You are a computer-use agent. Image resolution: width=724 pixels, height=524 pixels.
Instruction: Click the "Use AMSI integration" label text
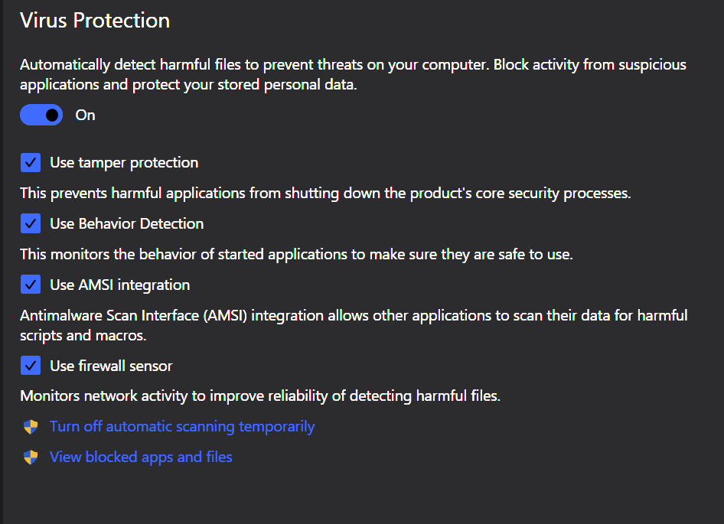coord(120,285)
